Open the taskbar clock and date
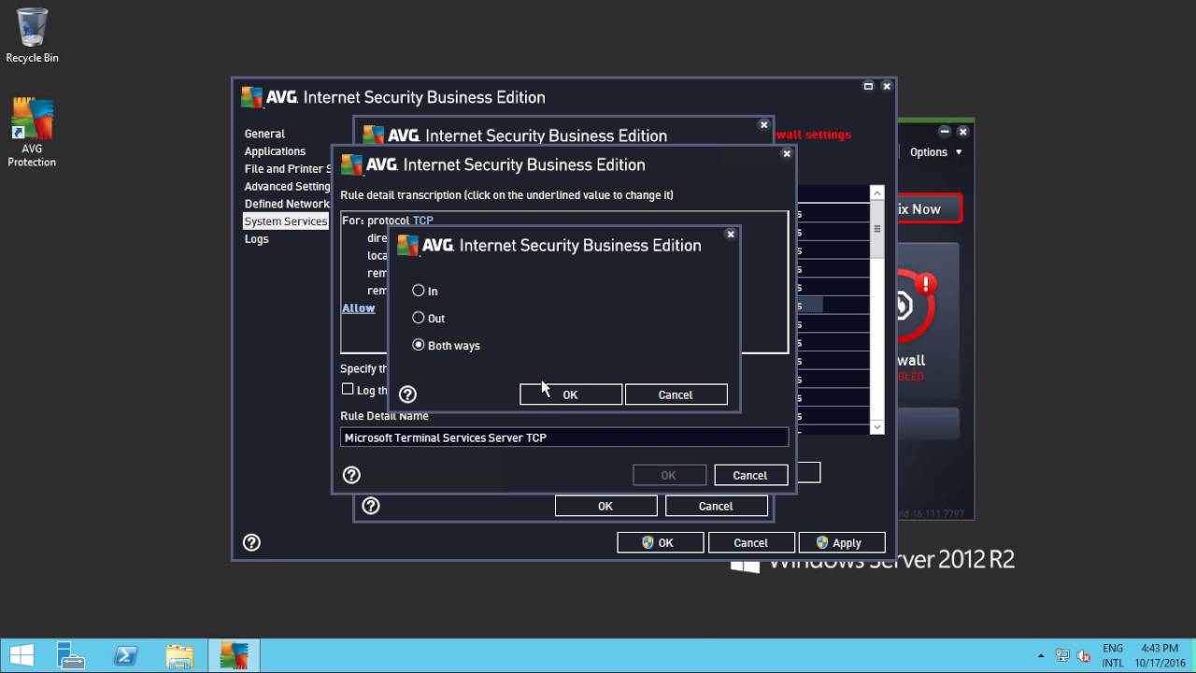This screenshot has height=673, width=1196. [x=1160, y=655]
